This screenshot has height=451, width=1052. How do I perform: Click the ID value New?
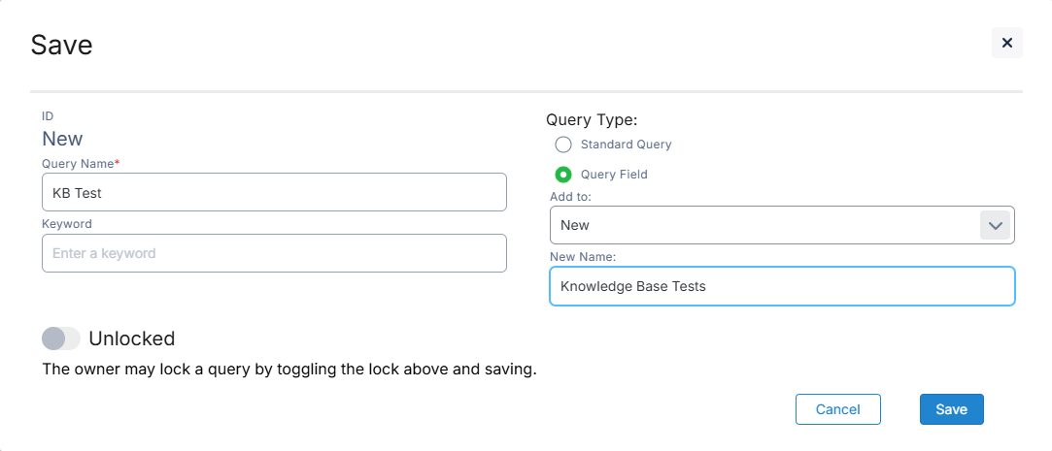pyautogui.click(x=62, y=139)
